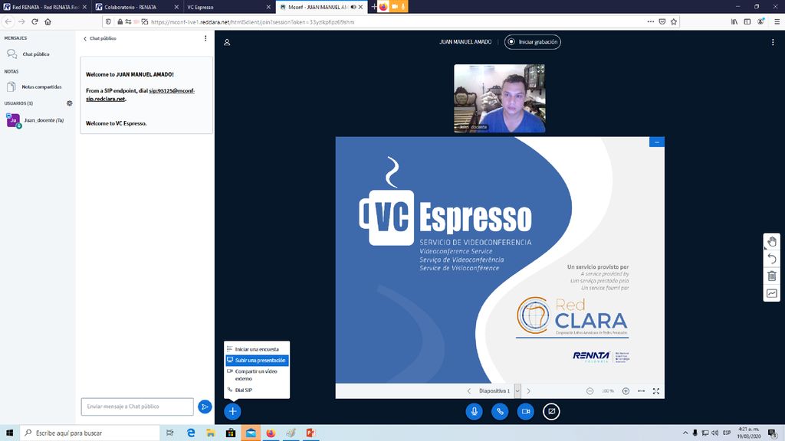The height and width of the screenshot is (441, 785).
Task: Open Microsoft Store from the taskbar
Action: point(230,433)
